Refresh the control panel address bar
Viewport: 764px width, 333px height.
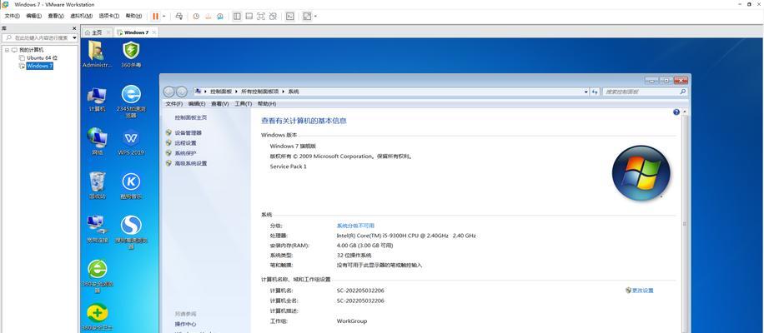pyautogui.click(x=595, y=92)
